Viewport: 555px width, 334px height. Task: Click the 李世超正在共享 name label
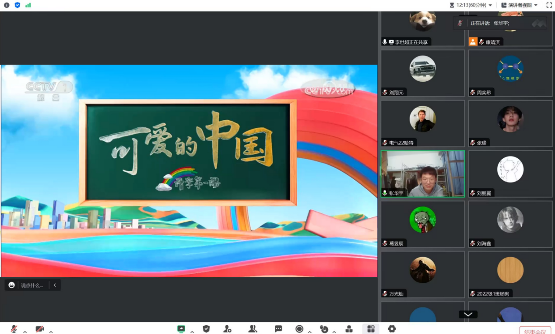point(411,42)
